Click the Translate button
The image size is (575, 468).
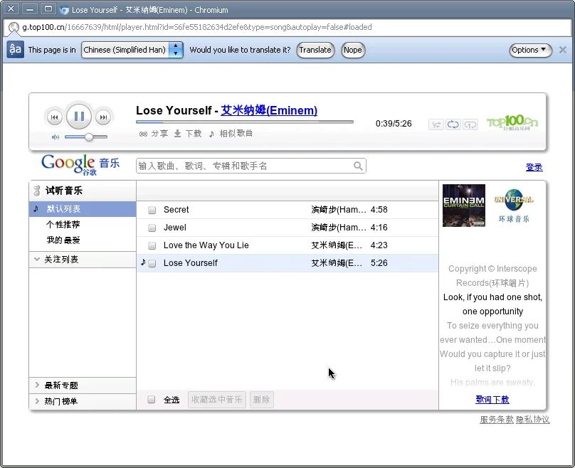pos(315,50)
